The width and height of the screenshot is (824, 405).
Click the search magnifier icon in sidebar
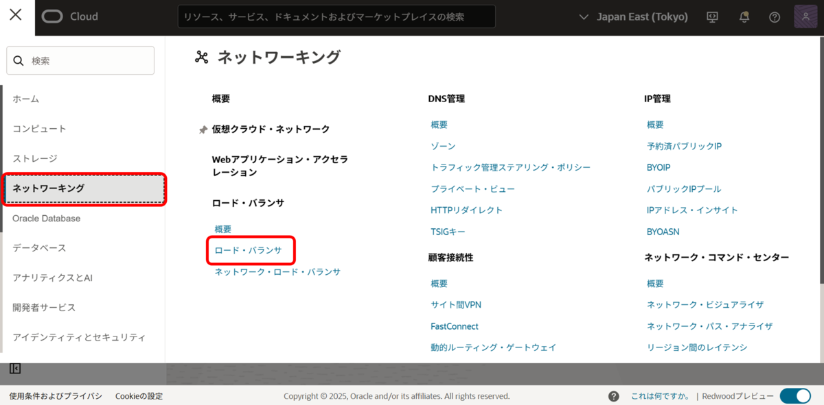tap(19, 61)
